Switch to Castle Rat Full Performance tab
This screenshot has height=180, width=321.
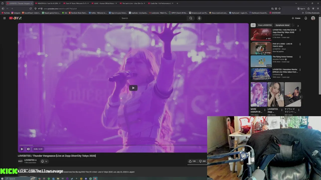(160, 3)
